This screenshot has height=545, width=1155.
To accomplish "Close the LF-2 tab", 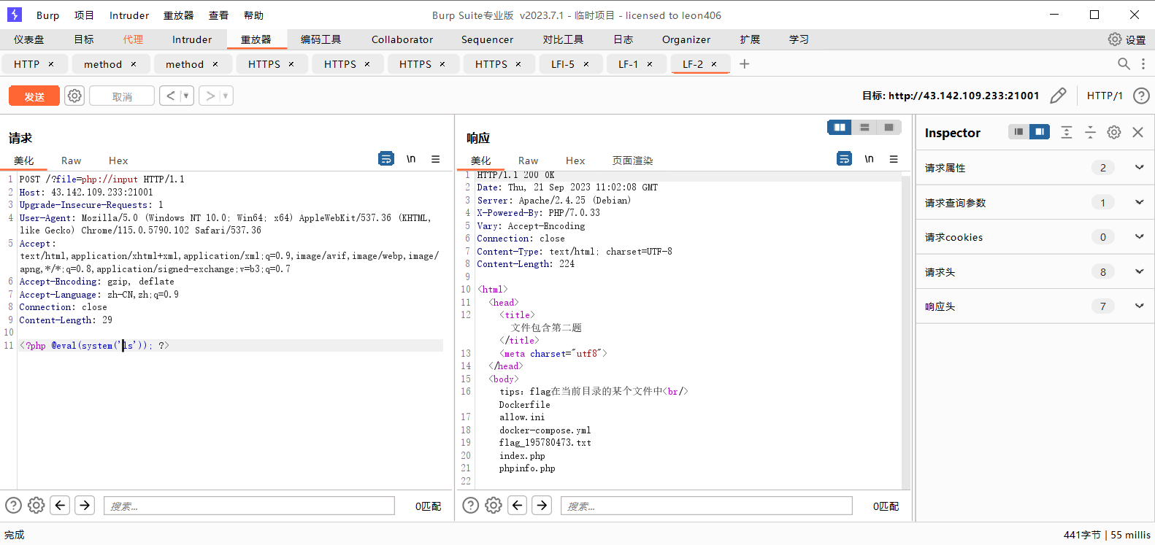I will [x=714, y=64].
